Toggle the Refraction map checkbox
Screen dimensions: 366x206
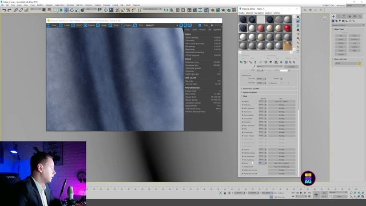(242, 122)
